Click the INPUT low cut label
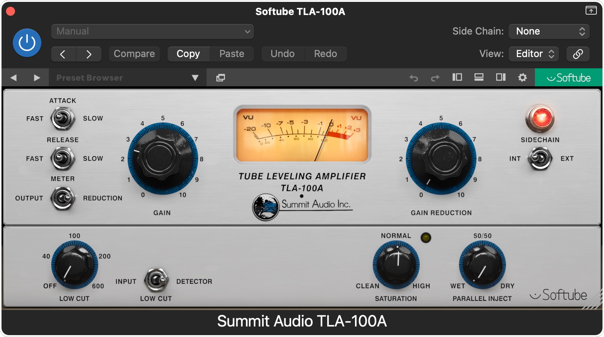The width and height of the screenshot is (604, 337). pos(126,281)
